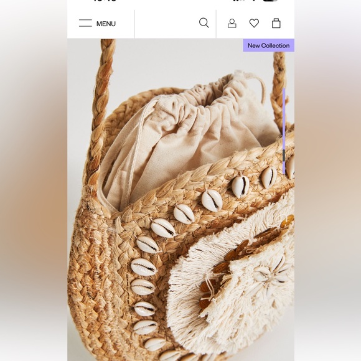Open the account profile icon
This screenshot has width=361, height=361.
232,24
